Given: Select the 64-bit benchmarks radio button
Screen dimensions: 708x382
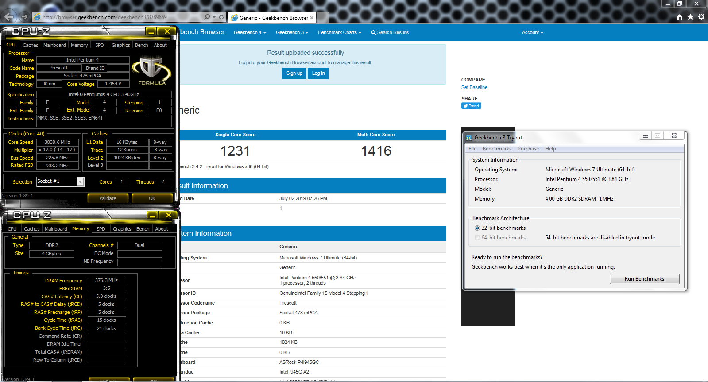Looking at the screenshot, I should point(477,238).
